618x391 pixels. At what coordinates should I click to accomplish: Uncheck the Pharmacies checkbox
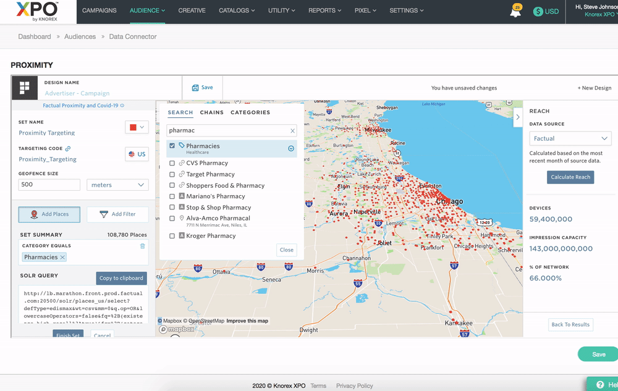point(172,146)
